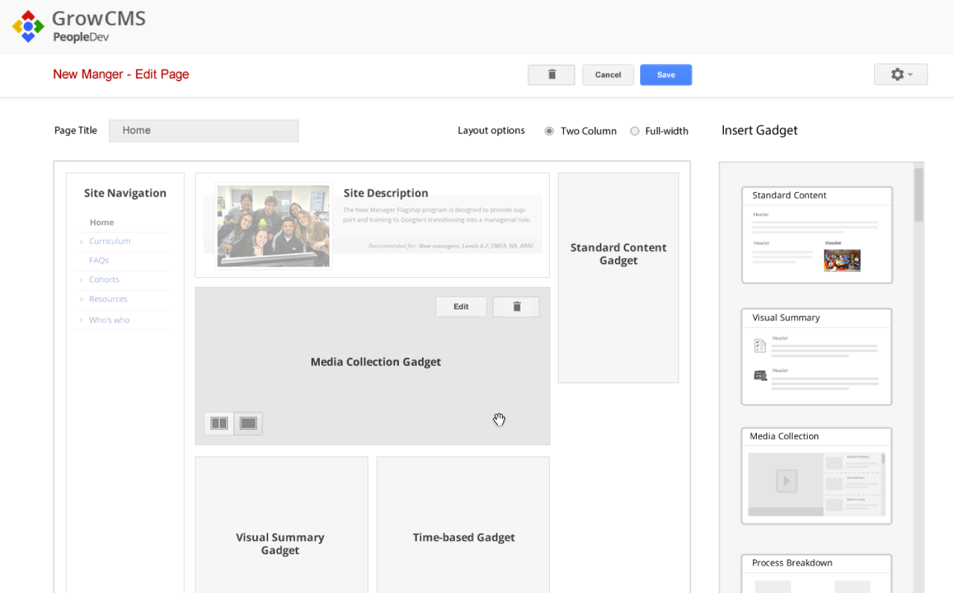Screen dimensions: 954x593
Task: Switch gadget to two-column layout icon
Action: (x=219, y=423)
